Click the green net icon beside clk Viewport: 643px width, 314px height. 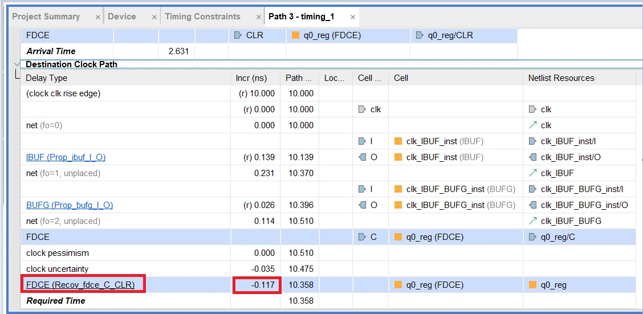(x=532, y=125)
